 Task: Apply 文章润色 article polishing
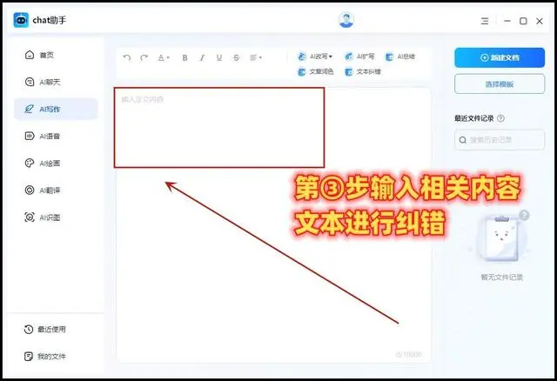[x=315, y=71]
